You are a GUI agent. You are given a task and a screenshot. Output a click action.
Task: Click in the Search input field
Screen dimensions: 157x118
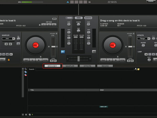[x=84, y=69]
